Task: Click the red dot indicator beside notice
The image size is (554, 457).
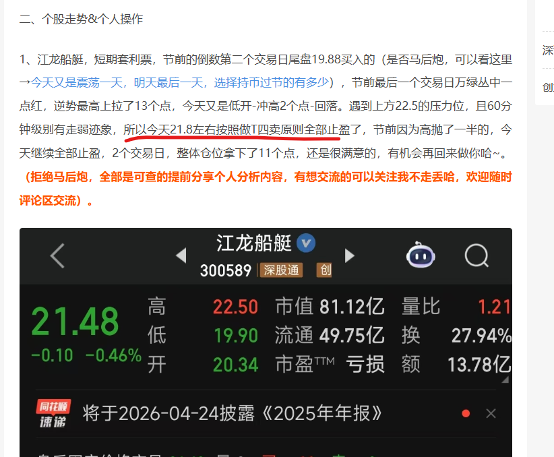Action: tap(466, 414)
